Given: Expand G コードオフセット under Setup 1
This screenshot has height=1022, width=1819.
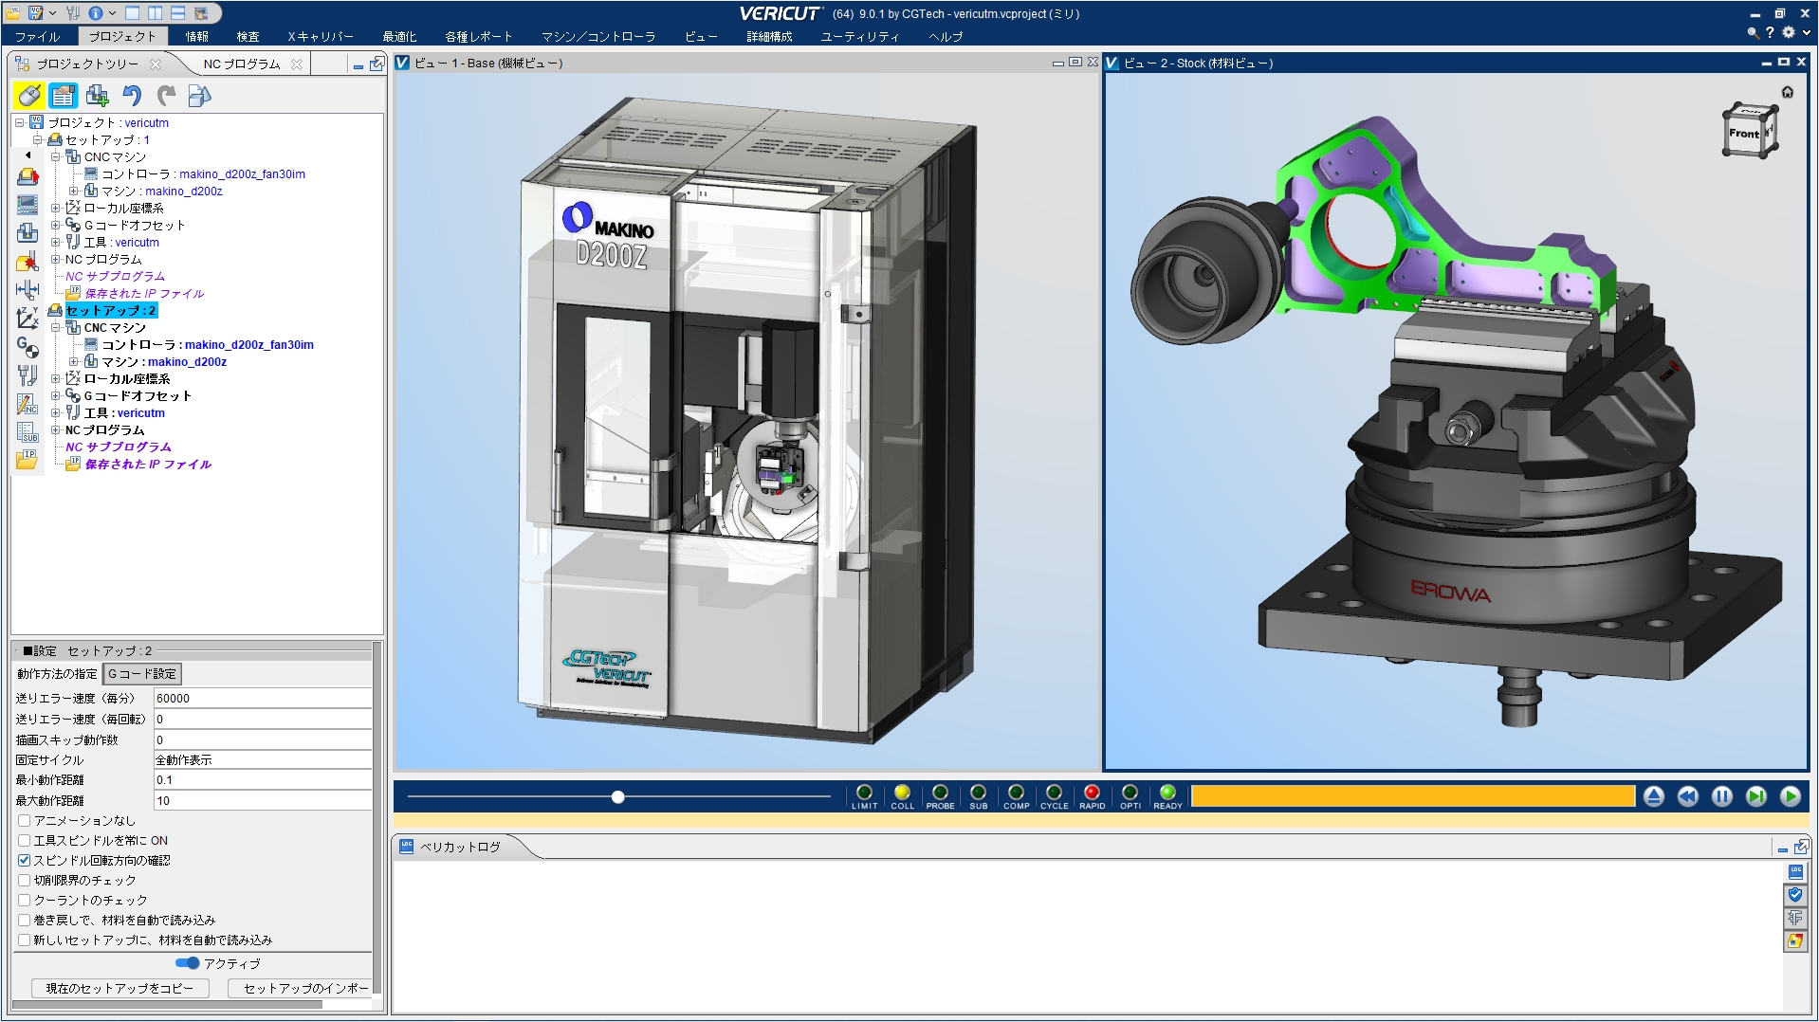Looking at the screenshot, I should point(56,225).
